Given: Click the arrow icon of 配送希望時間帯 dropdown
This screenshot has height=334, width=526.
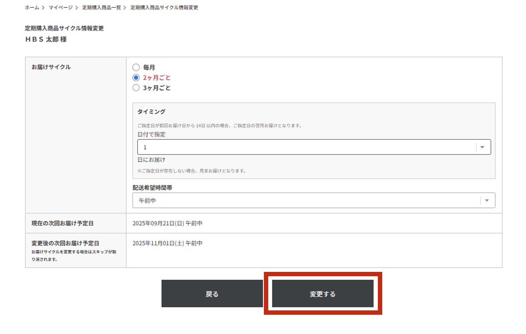Looking at the screenshot, I should point(487,200).
